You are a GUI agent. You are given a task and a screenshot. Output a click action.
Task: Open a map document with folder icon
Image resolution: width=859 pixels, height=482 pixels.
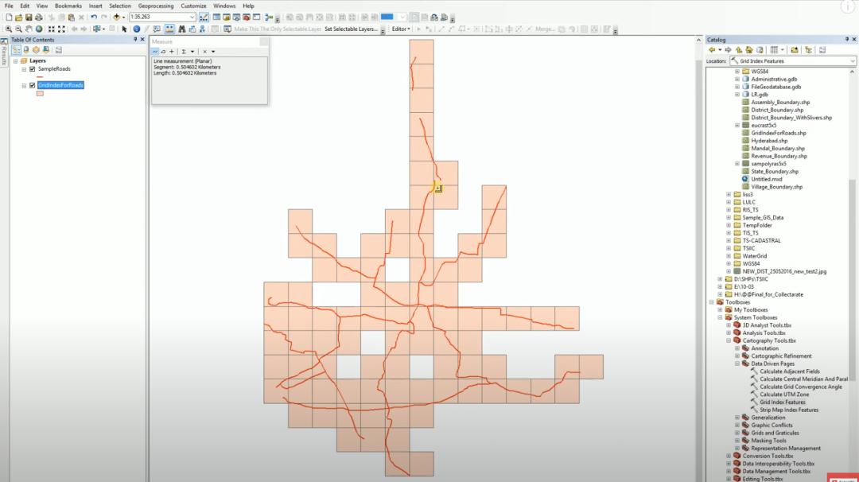pos(18,17)
